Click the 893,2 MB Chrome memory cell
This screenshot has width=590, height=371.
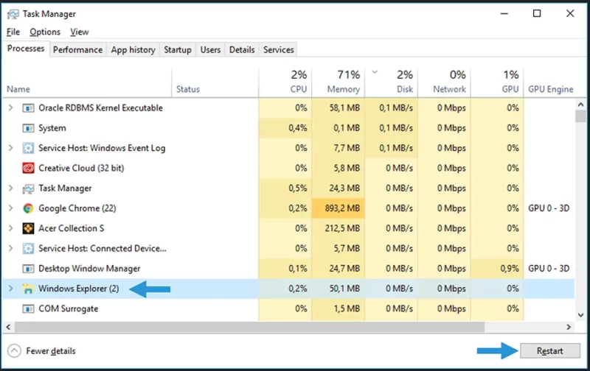point(338,208)
